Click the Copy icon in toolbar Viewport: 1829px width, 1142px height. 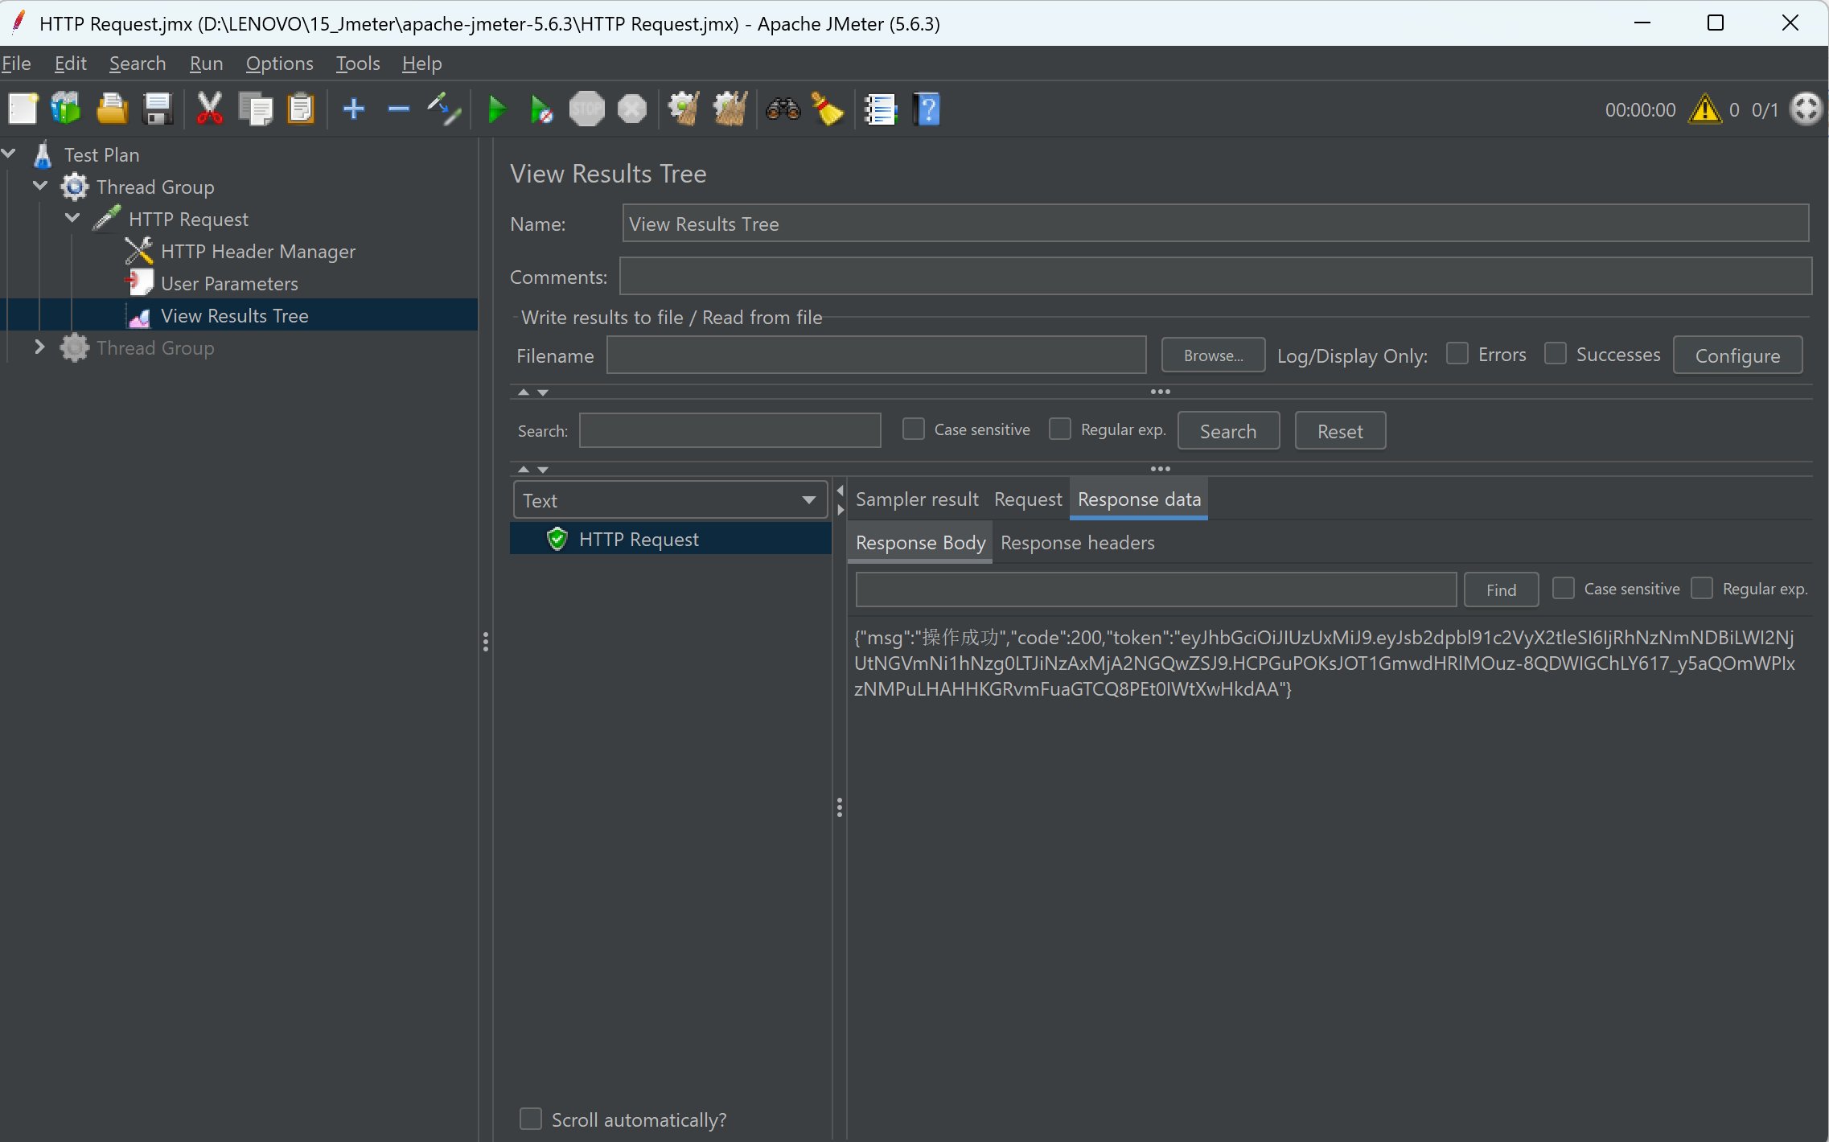point(256,109)
